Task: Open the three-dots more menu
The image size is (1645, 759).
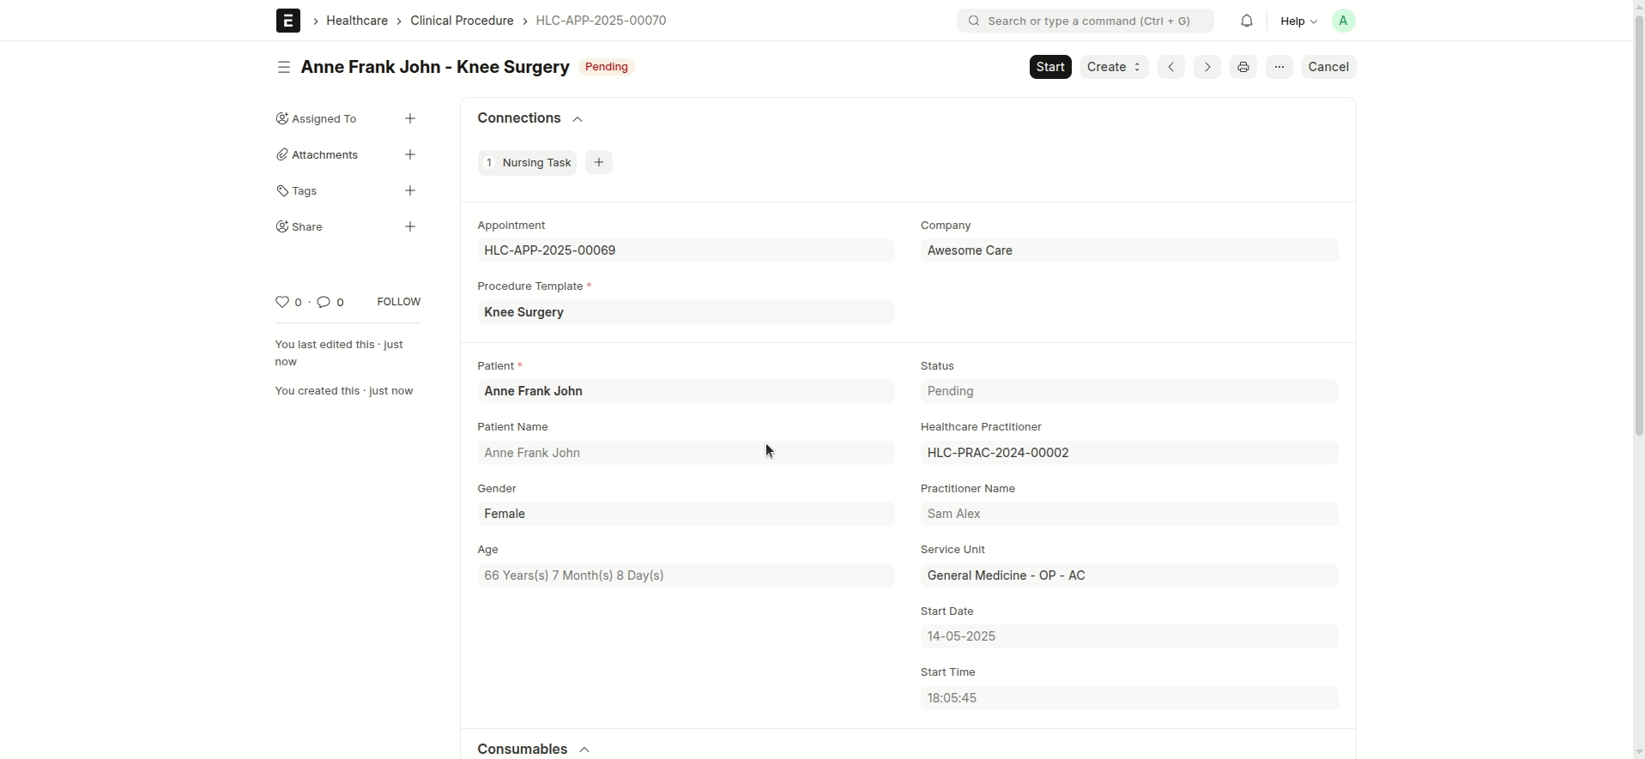Action: click(x=1279, y=67)
